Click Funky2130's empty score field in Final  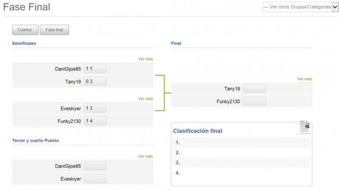pyautogui.click(x=254, y=101)
